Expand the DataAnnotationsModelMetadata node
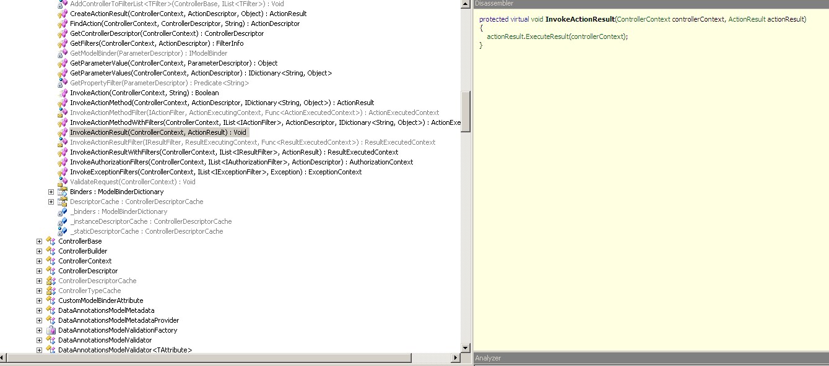 click(39, 310)
